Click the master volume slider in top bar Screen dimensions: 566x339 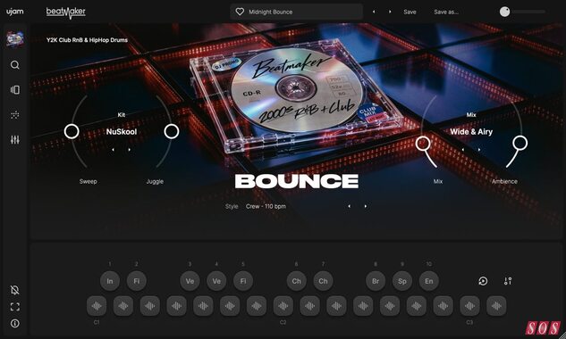click(x=522, y=12)
